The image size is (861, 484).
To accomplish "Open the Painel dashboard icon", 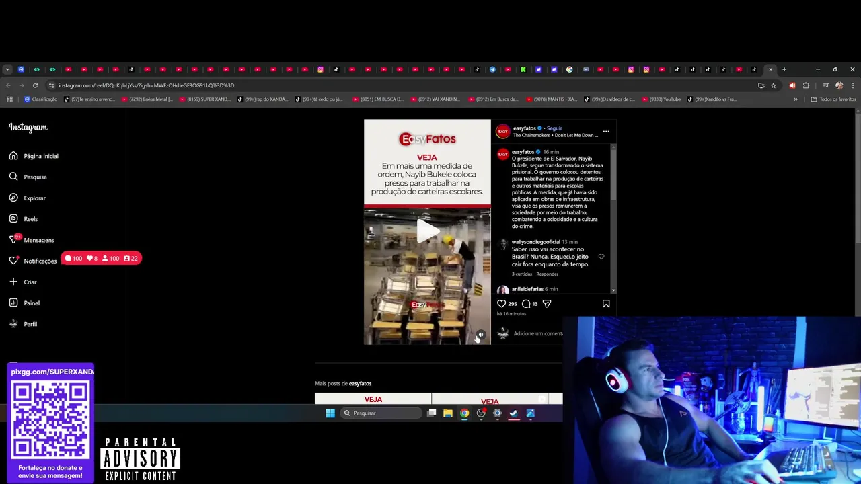I will (x=13, y=302).
